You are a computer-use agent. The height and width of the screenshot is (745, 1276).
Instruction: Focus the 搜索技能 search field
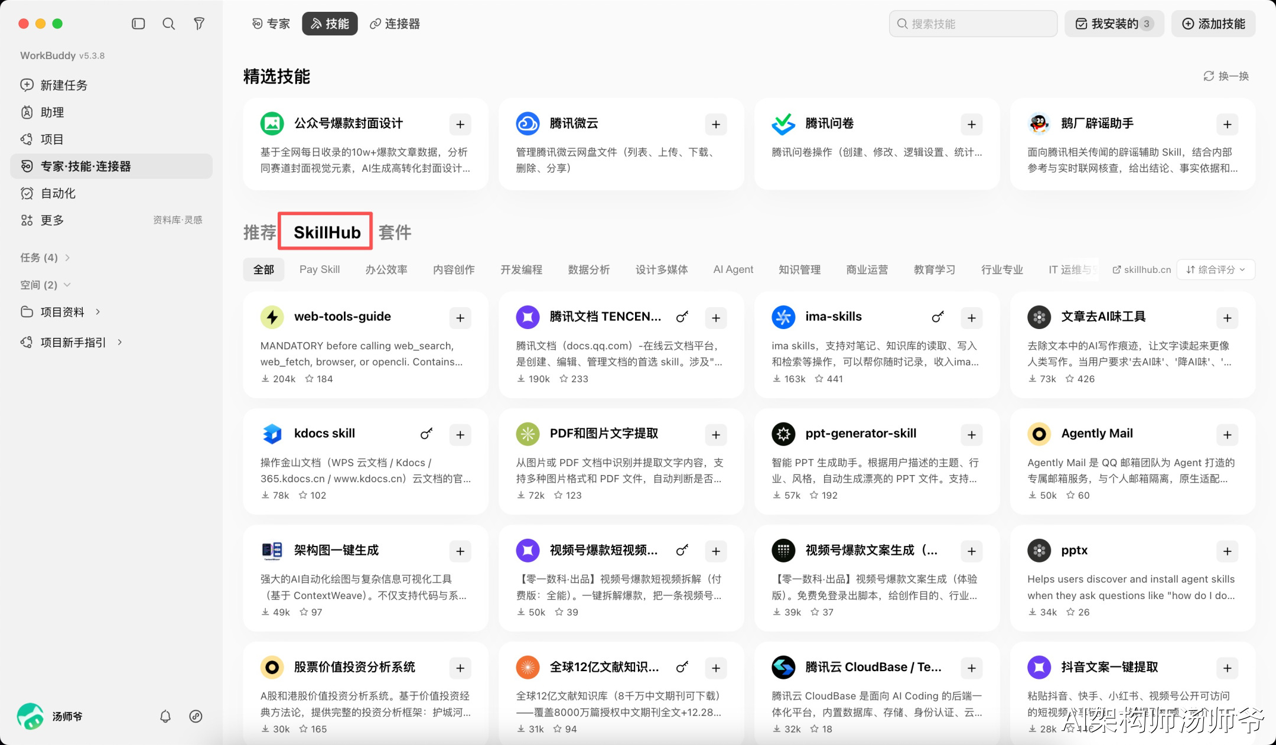click(973, 24)
